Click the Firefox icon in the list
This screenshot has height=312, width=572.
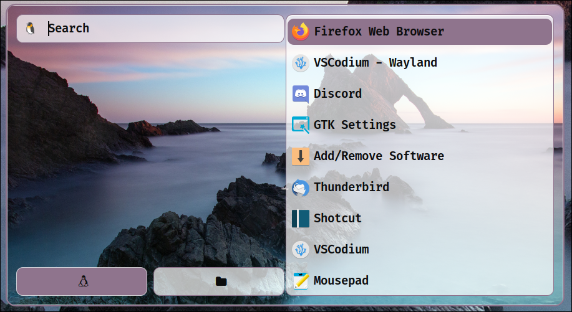coord(301,32)
